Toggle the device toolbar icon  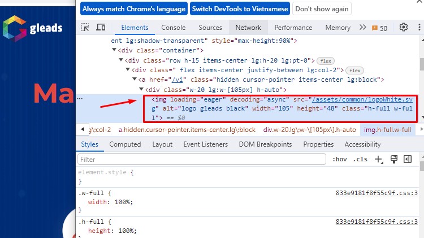101,28
